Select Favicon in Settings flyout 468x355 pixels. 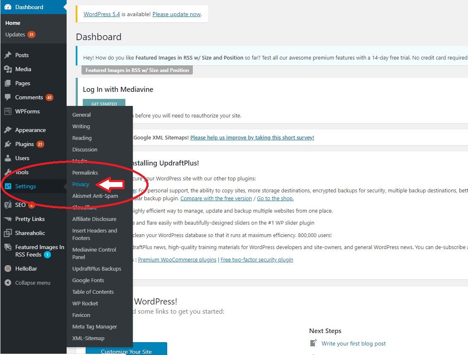point(81,315)
